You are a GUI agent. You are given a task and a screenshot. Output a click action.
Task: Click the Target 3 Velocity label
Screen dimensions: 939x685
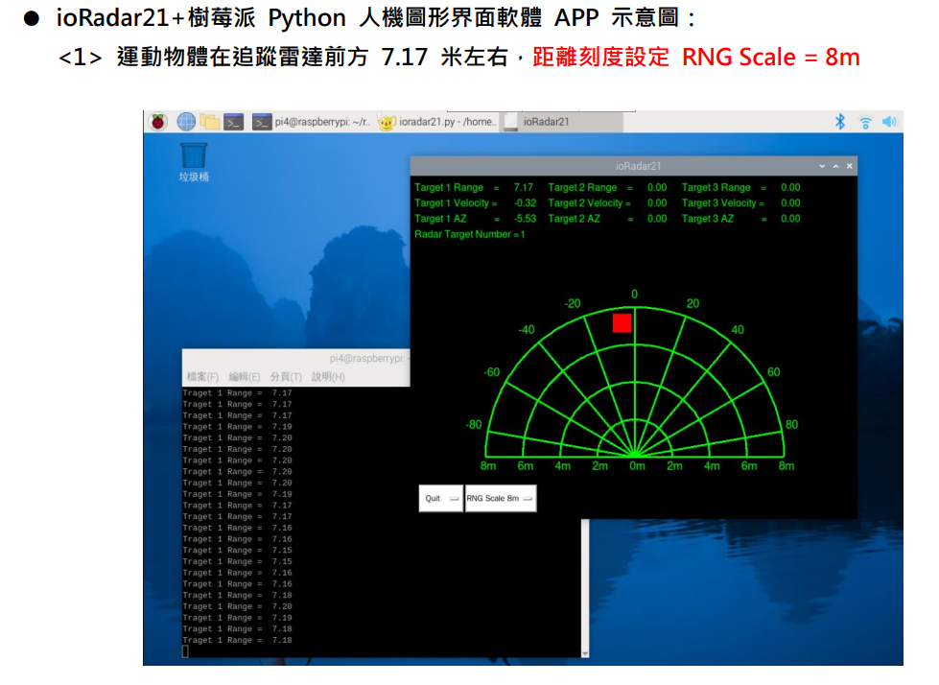[x=719, y=203]
